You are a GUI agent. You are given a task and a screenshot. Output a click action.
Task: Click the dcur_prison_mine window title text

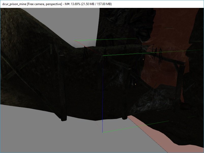click(14, 4)
